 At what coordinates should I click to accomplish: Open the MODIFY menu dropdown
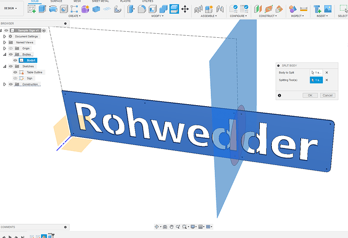click(x=157, y=16)
